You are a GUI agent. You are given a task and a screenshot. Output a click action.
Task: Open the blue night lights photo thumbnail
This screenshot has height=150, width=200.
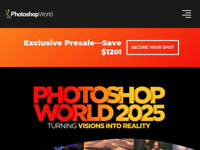coord(67,147)
